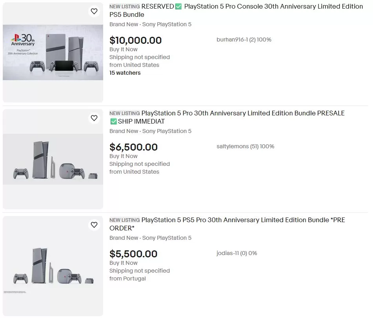Click the $10,000.00 price
Viewport: 373px width, 318px height.
[135, 40]
